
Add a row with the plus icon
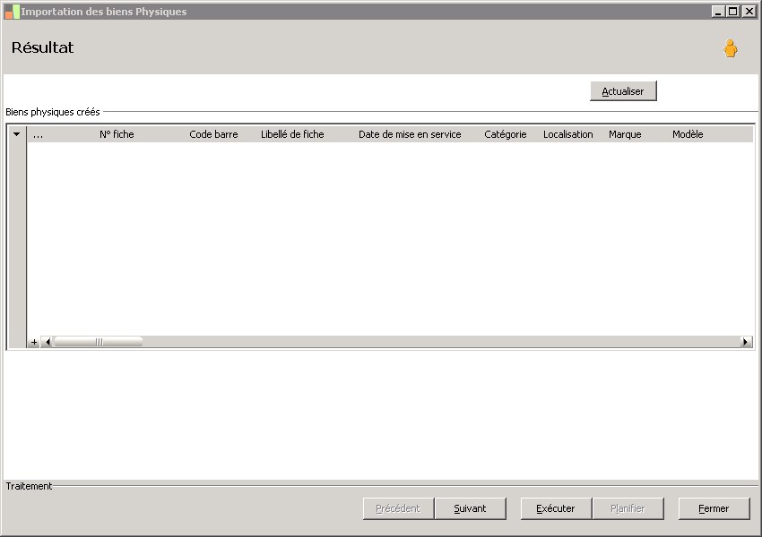[33, 342]
